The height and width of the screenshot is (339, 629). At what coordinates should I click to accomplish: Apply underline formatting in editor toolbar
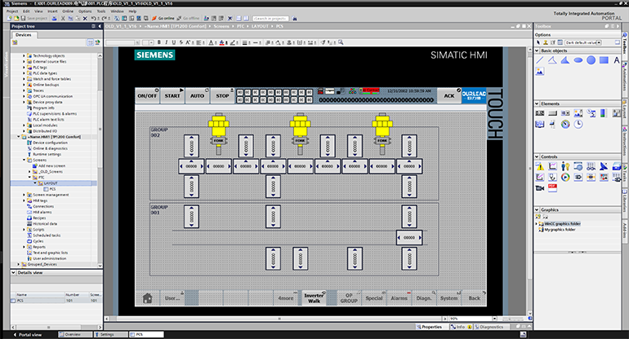tap(174, 42)
